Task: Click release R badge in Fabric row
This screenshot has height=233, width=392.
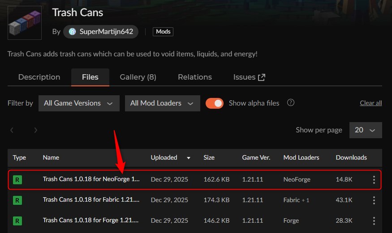Action: pos(17,200)
